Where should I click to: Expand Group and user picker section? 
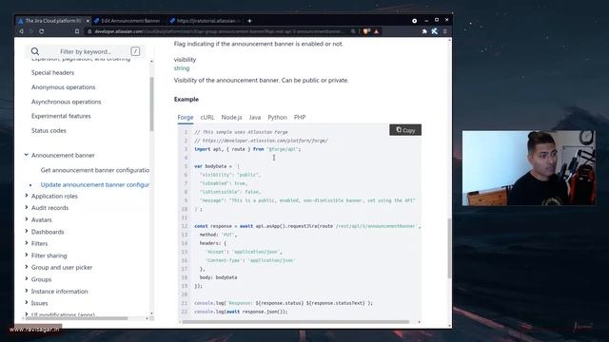pos(27,267)
